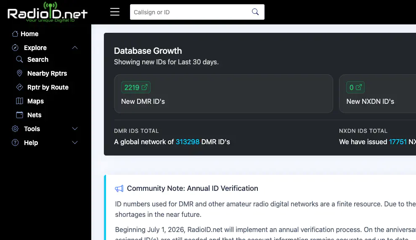Click the Community Note megaphone icon
416x240 pixels.
coord(119,189)
